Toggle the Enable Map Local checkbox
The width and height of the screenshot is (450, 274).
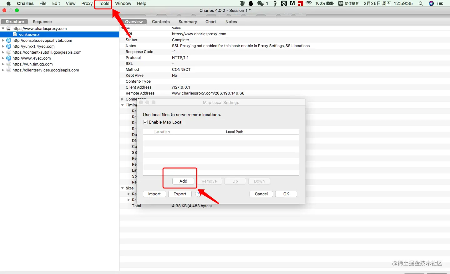point(145,122)
